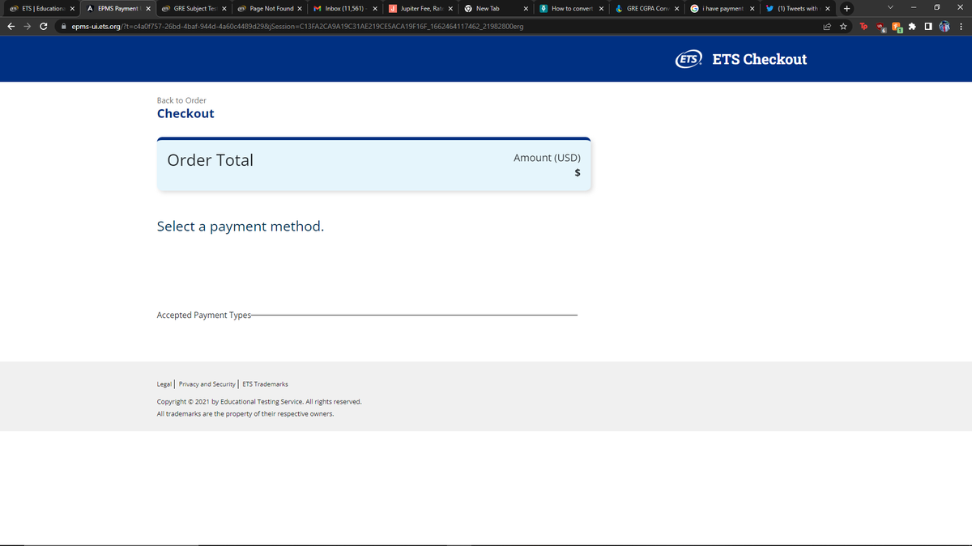Close the GRE Subject Test tab

click(224, 8)
